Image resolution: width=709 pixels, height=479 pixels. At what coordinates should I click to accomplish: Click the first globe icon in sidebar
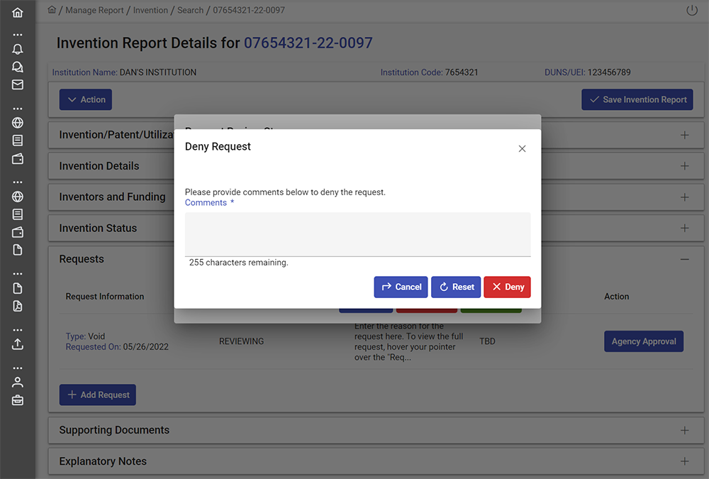pyautogui.click(x=17, y=123)
